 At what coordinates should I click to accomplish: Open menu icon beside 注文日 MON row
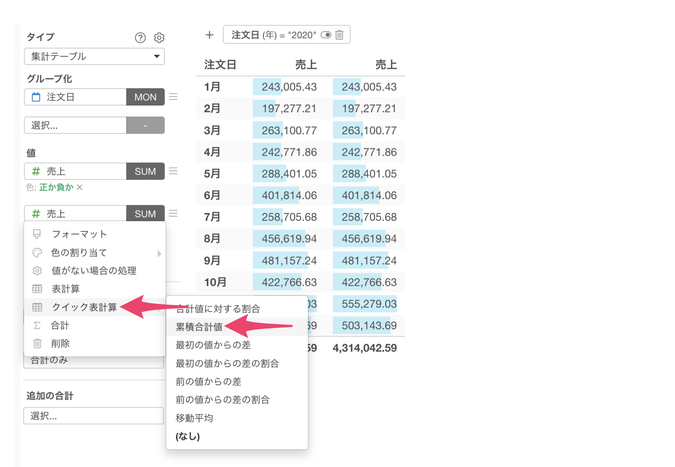click(x=173, y=97)
